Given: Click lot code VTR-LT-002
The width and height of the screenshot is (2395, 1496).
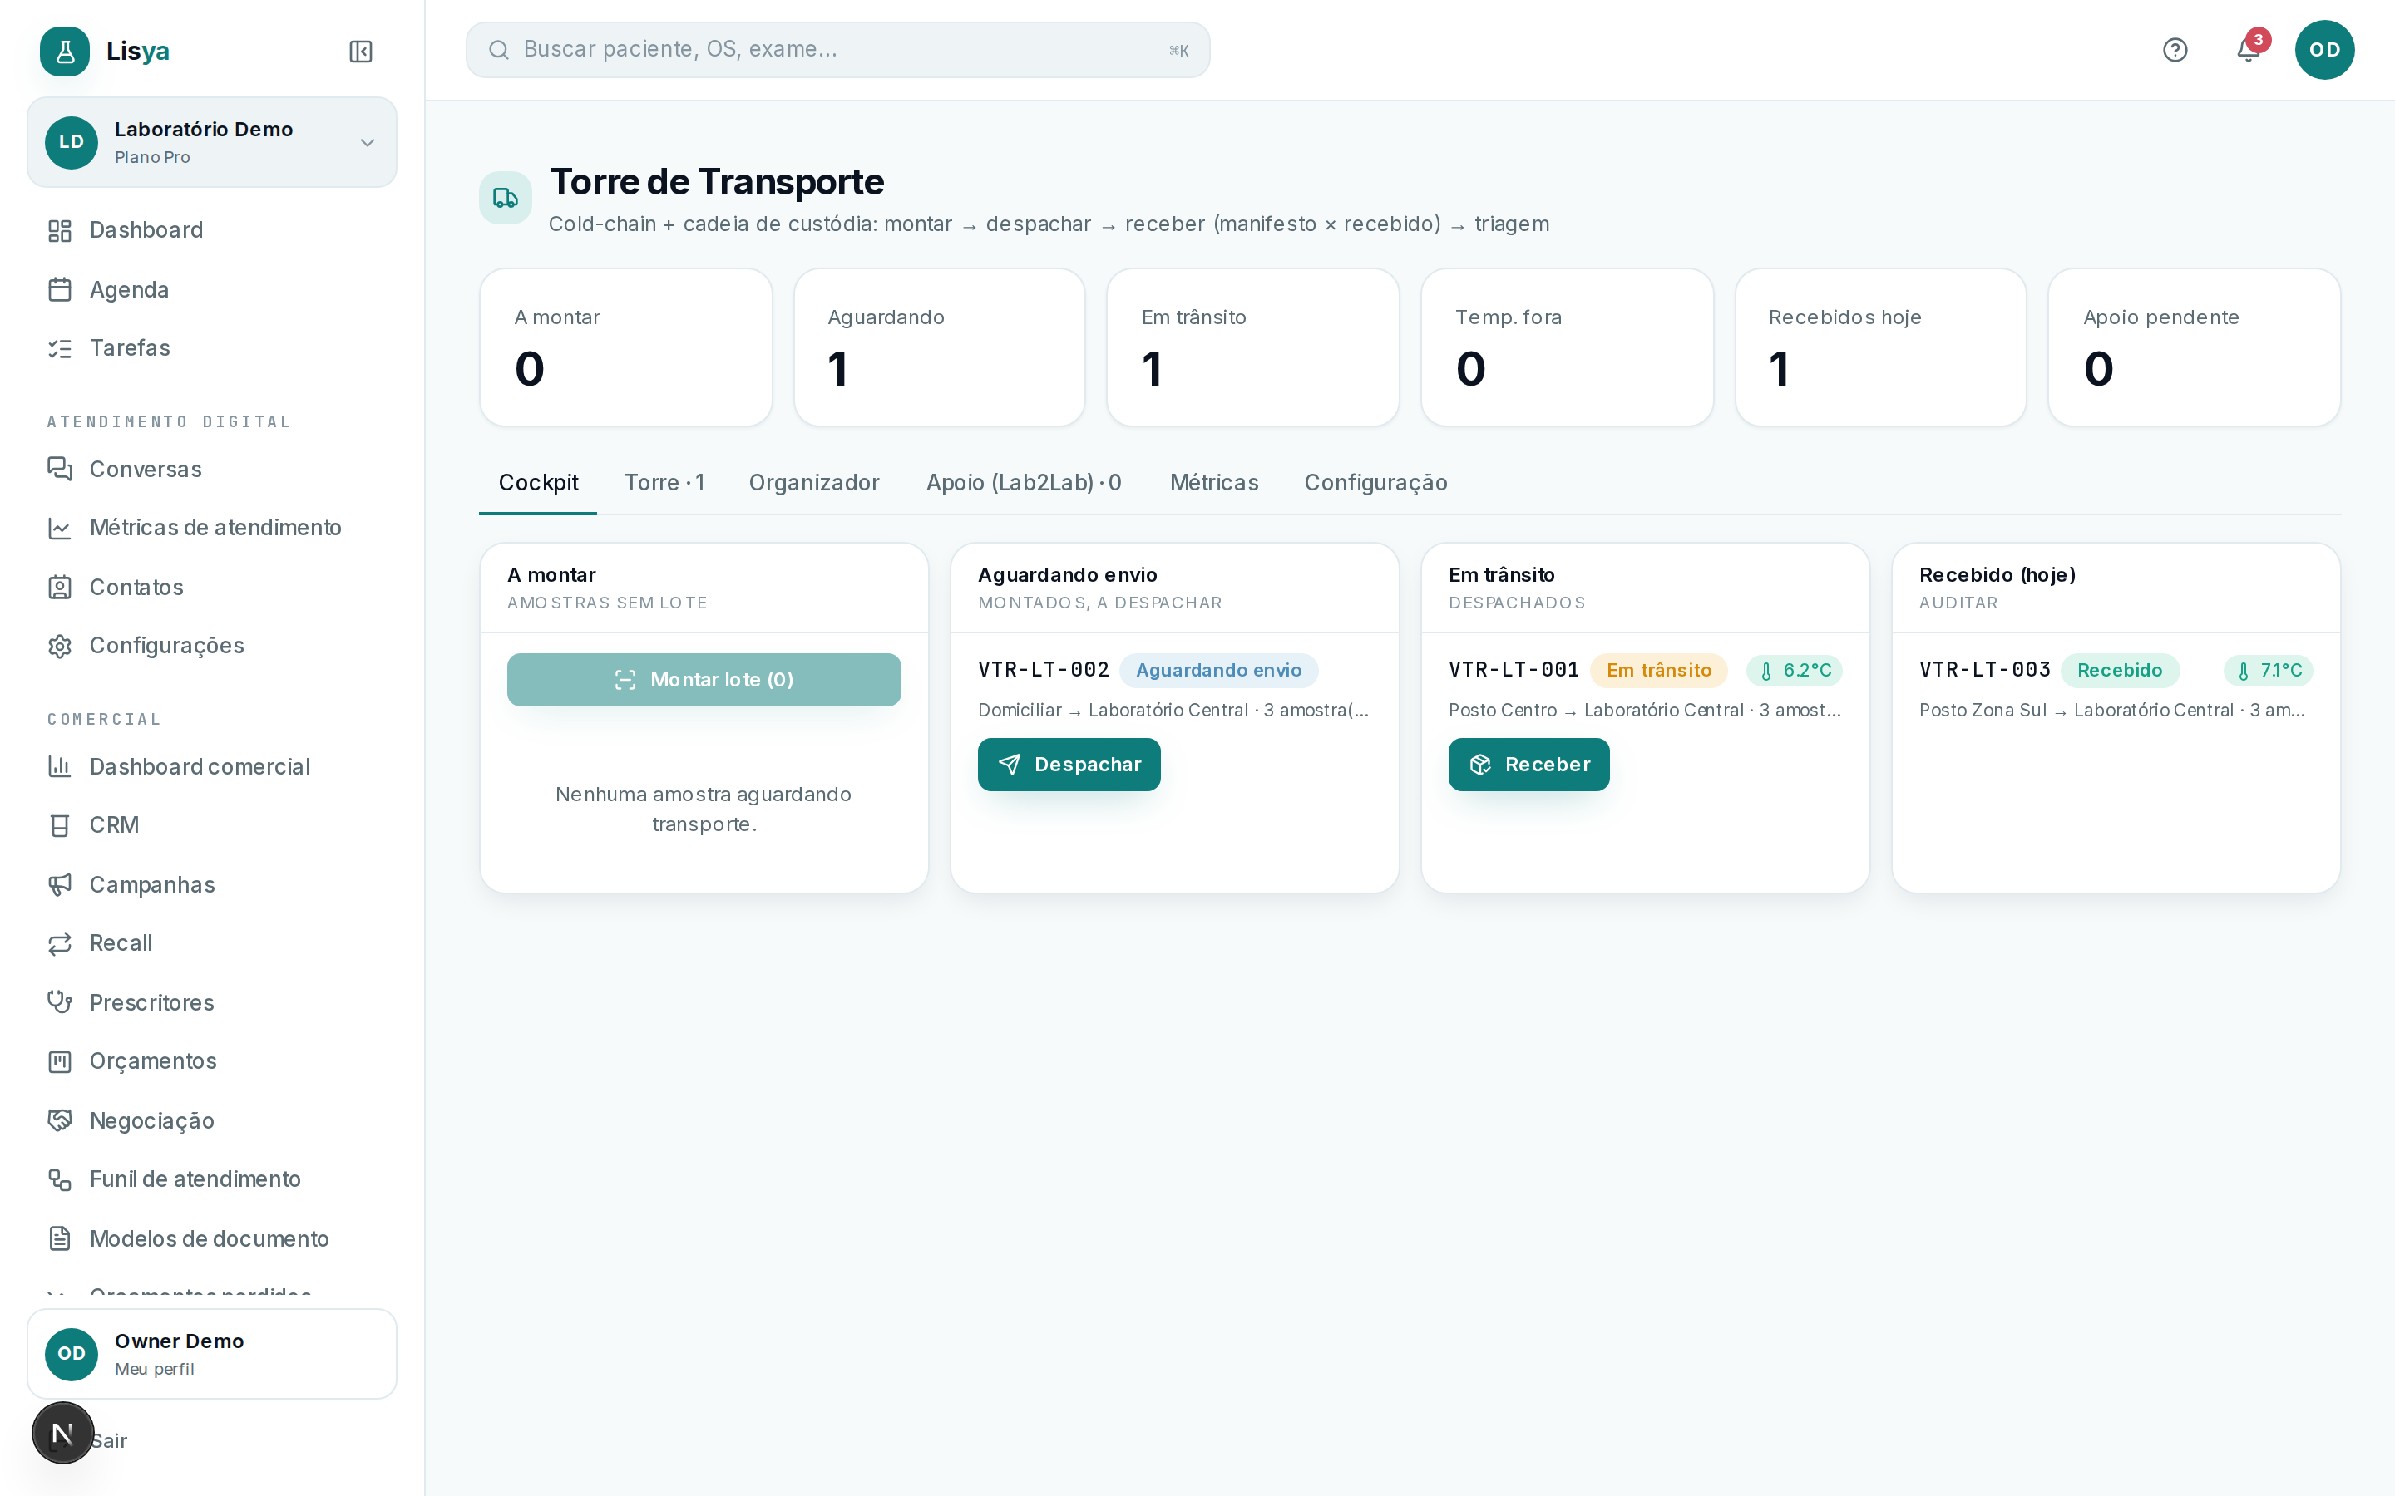Looking at the screenshot, I should pyautogui.click(x=1043, y=671).
